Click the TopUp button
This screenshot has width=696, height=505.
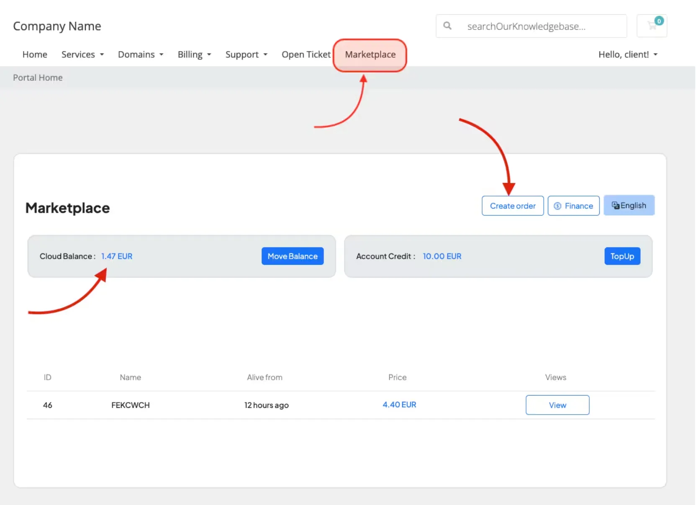[622, 256]
